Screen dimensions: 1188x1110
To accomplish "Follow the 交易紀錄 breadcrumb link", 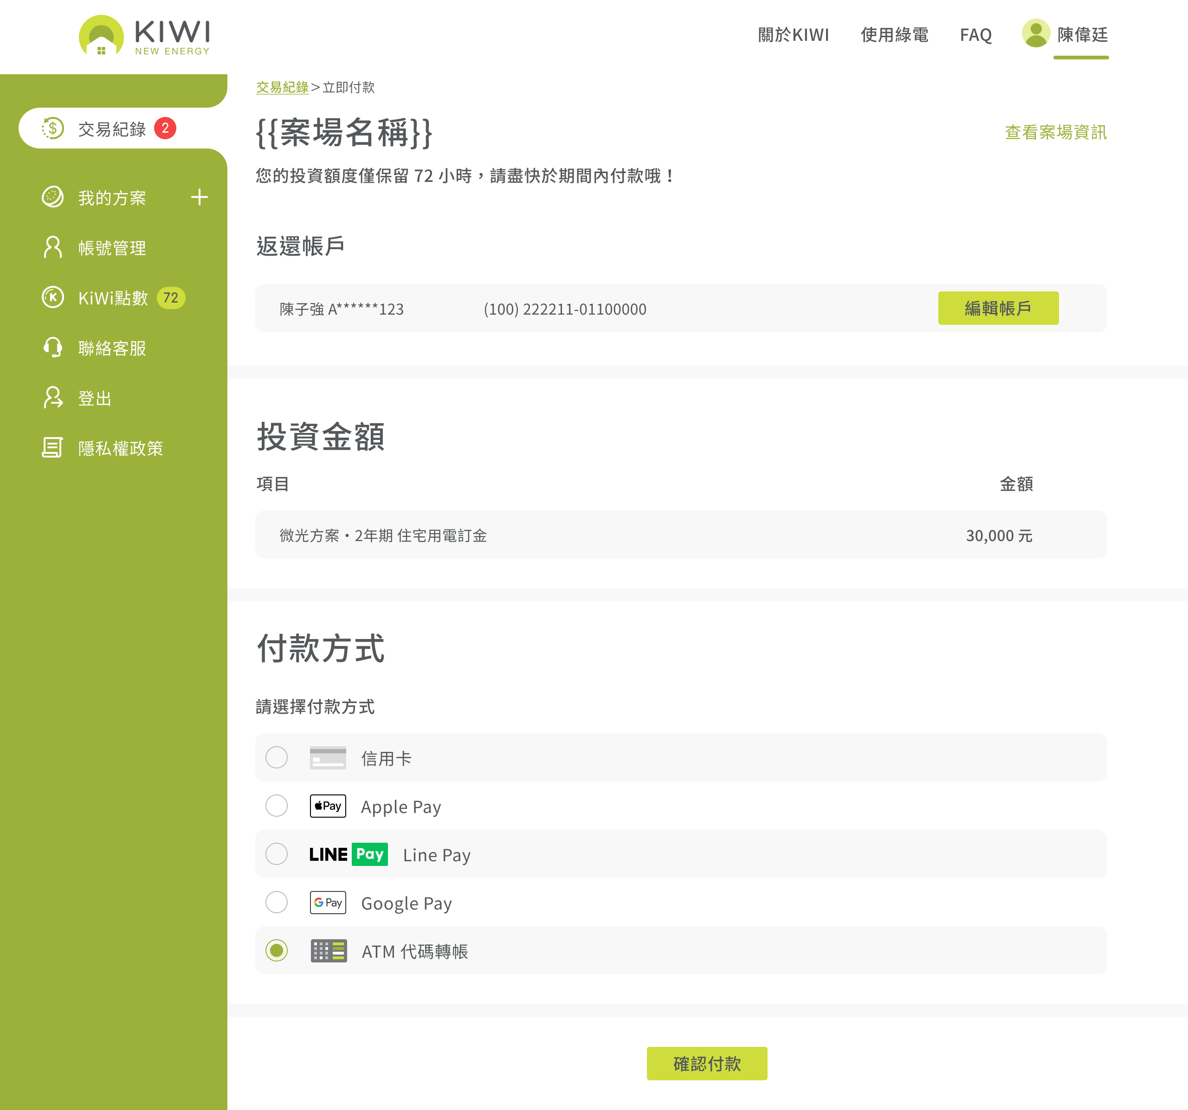I will (x=282, y=88).
